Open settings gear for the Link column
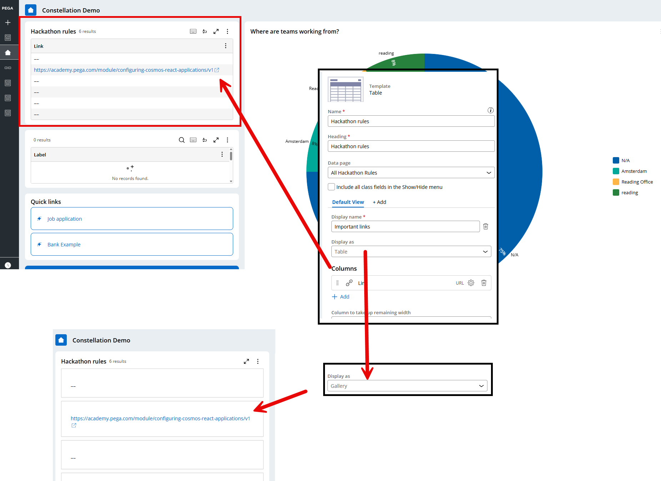The height and width of the screenshot is (481, 661). 471,282
